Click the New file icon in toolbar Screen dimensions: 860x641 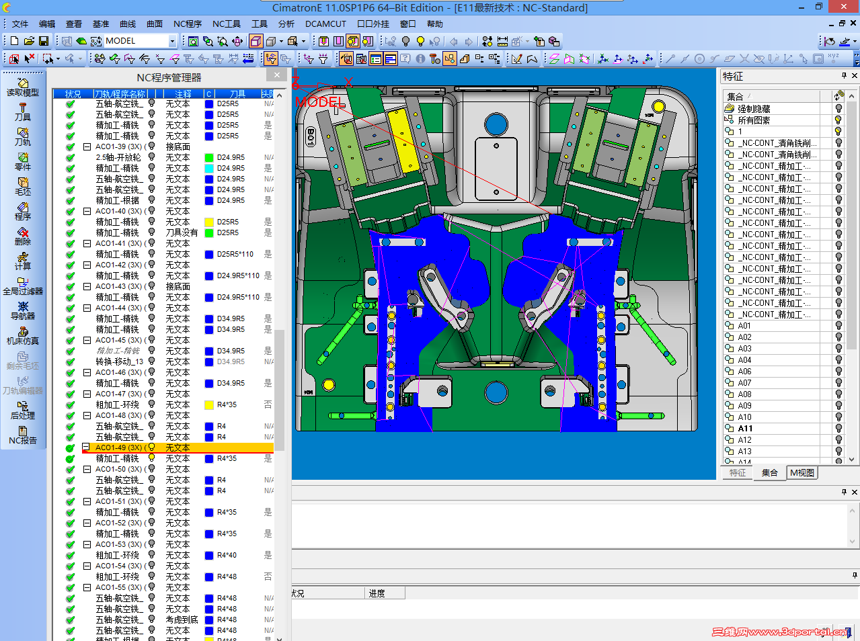coord(14,41)
